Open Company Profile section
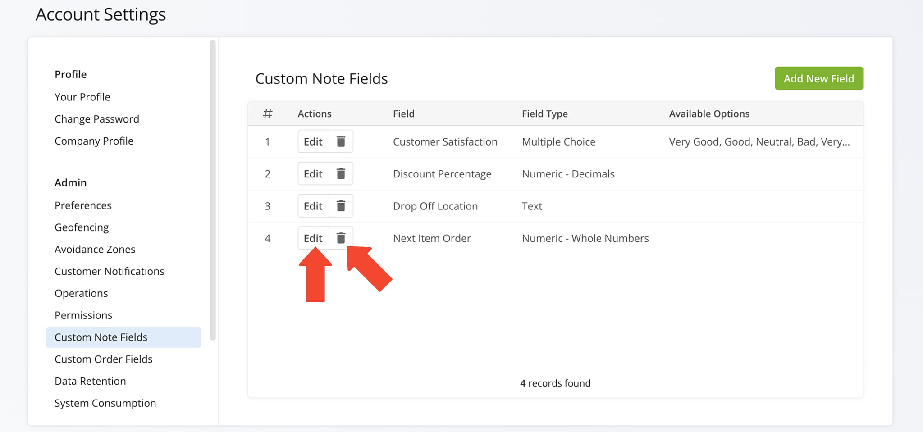This screenshot has height=432, width=923. pos(94,141)
